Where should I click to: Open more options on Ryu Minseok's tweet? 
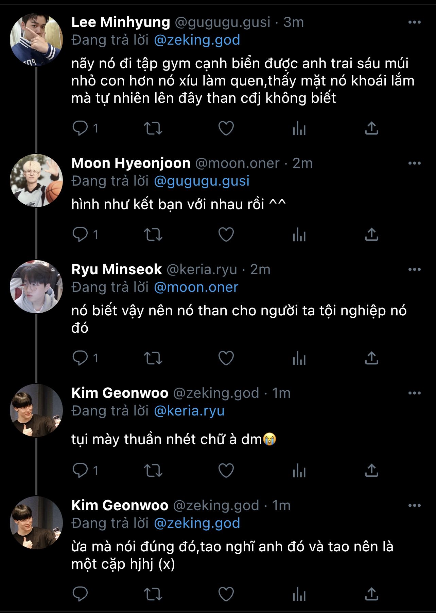(414, 269)
